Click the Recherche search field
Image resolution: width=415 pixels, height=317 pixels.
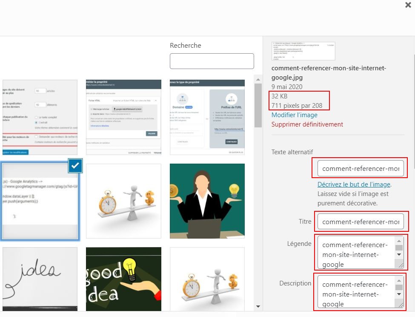pyautogui.click(x=212, y=61)
